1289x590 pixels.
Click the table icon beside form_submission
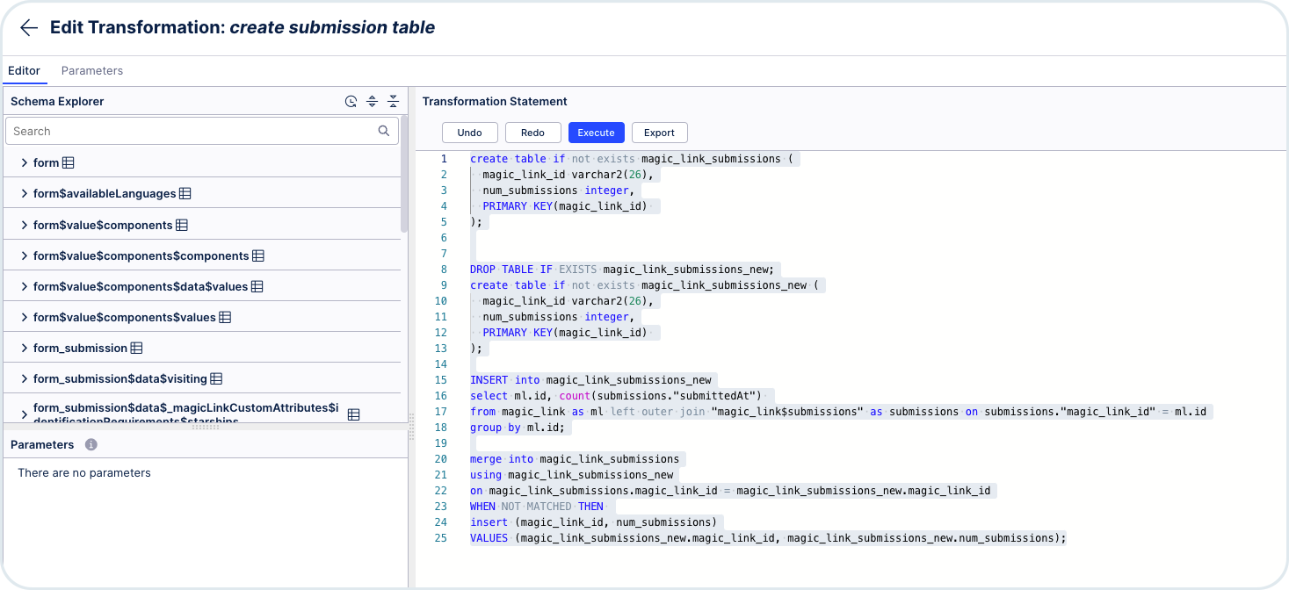[x=137, y=348]
